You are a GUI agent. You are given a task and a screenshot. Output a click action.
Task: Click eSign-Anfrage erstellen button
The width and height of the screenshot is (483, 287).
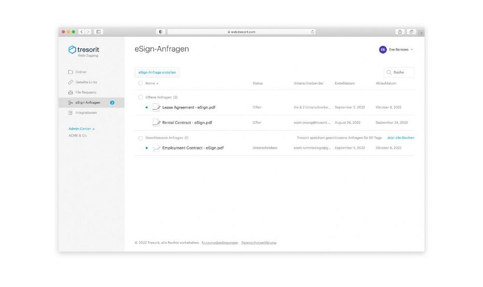[x=157, y=72]
